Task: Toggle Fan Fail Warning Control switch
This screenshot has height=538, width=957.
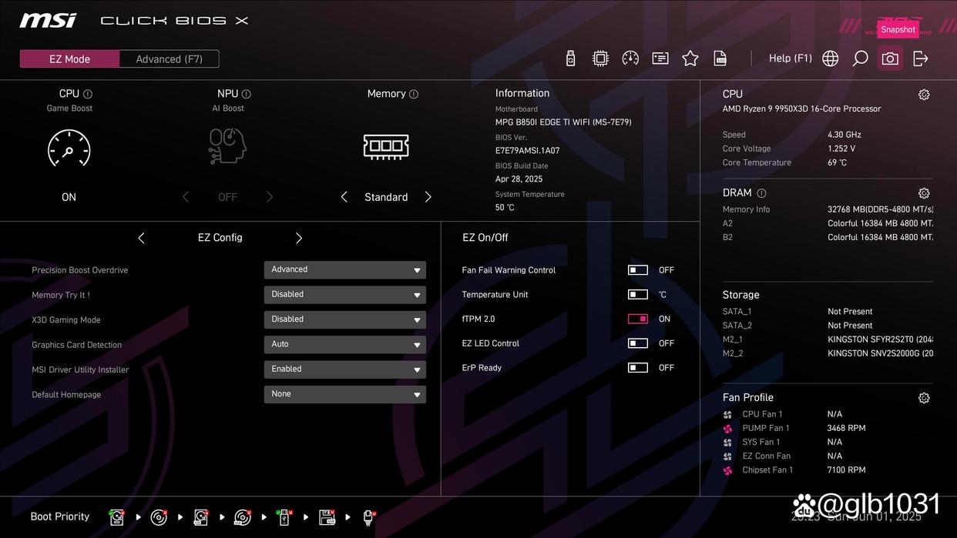Action: (638, 270)
